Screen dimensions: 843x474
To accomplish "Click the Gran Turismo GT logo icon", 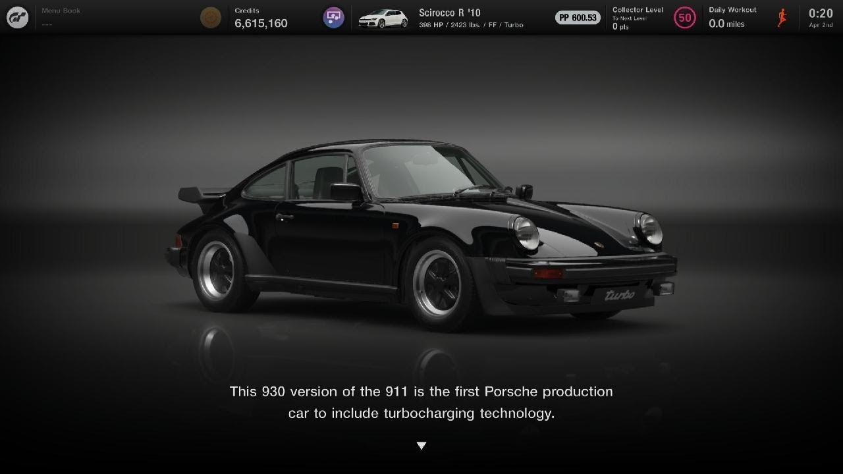I will 18,18.
